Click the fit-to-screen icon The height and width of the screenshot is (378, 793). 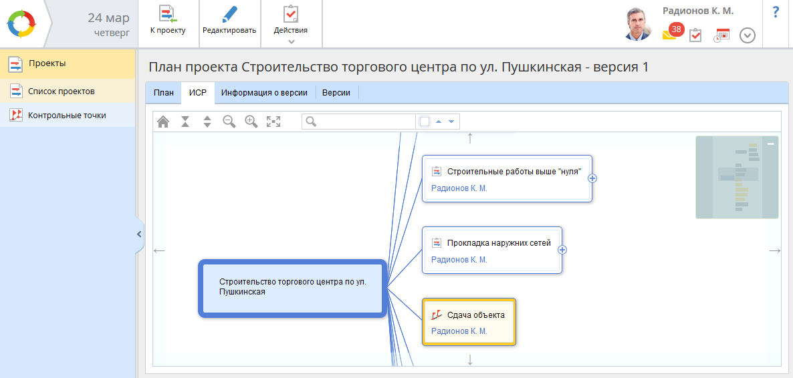273,122
